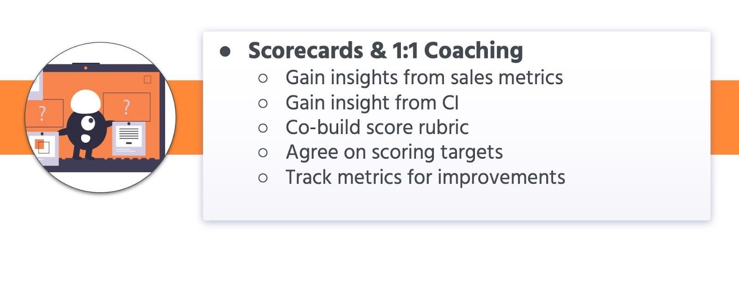The height and width of the screenshot is (301, 739).
Task: Click "Gain insights from sales metrics" text
Action: (424, 78)
